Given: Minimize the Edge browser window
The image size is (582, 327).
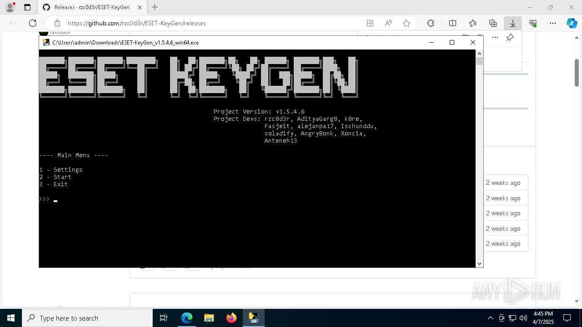Looking at the screenshot, I should 529,7.
